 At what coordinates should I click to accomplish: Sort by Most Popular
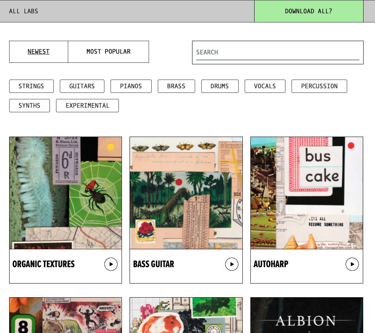[108, 52]
